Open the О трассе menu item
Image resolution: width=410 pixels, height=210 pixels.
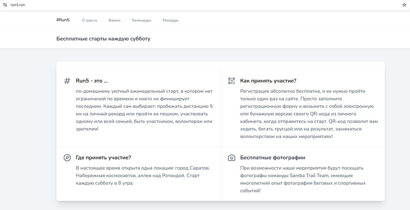[89, 20]
